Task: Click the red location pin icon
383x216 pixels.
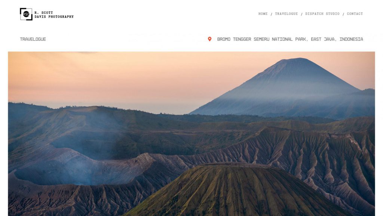Action: point(209,39)
